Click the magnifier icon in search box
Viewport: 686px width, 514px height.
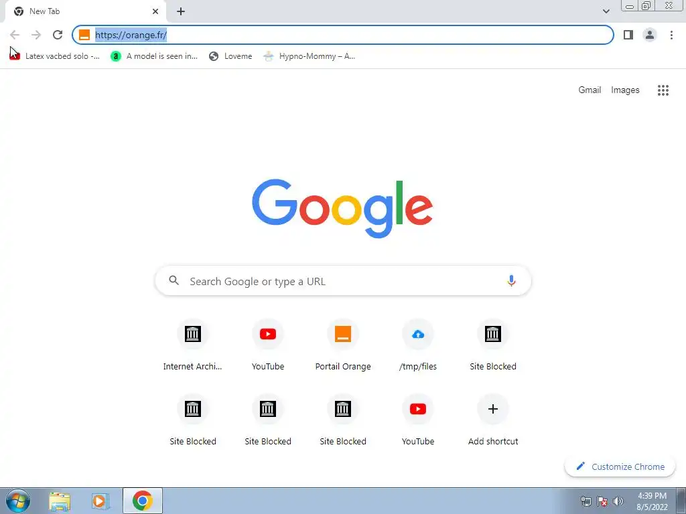(174, 280)
